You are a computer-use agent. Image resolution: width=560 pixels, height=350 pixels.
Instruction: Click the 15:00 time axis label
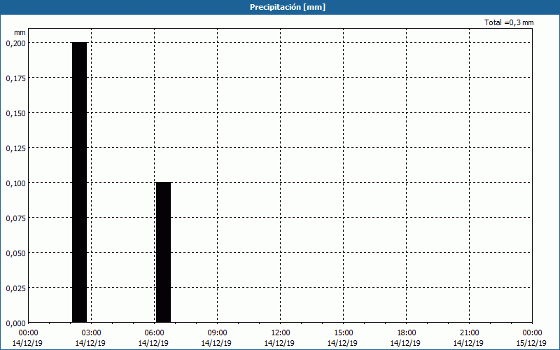(343, 333)
